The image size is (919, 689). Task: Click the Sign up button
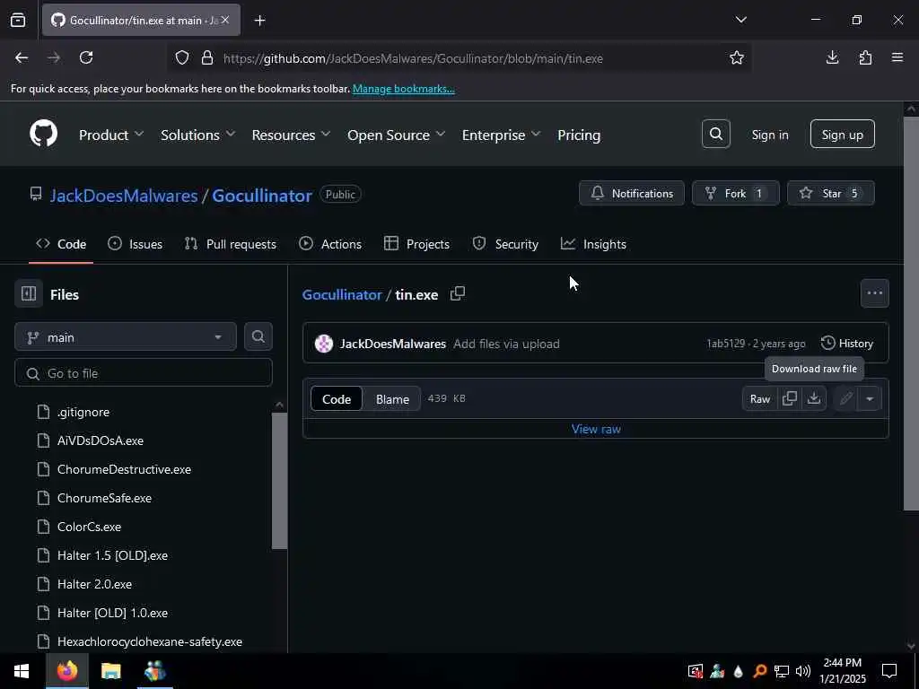(x=842, y=135)
